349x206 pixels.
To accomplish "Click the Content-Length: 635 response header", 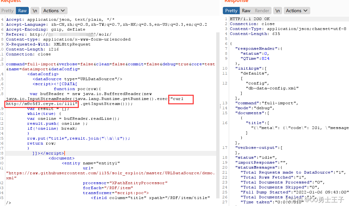I will [x=255, y=34].
